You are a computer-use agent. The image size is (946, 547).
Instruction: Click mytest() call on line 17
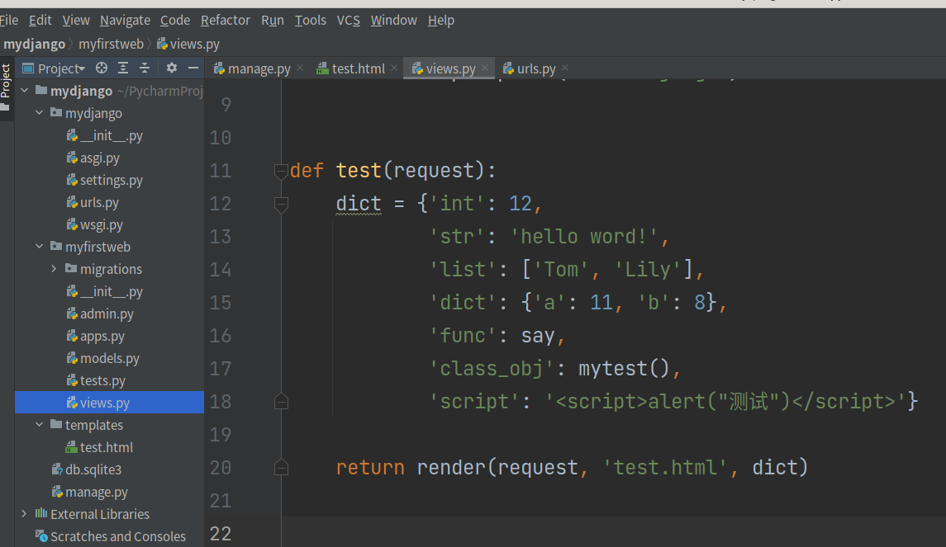[624, 369]
